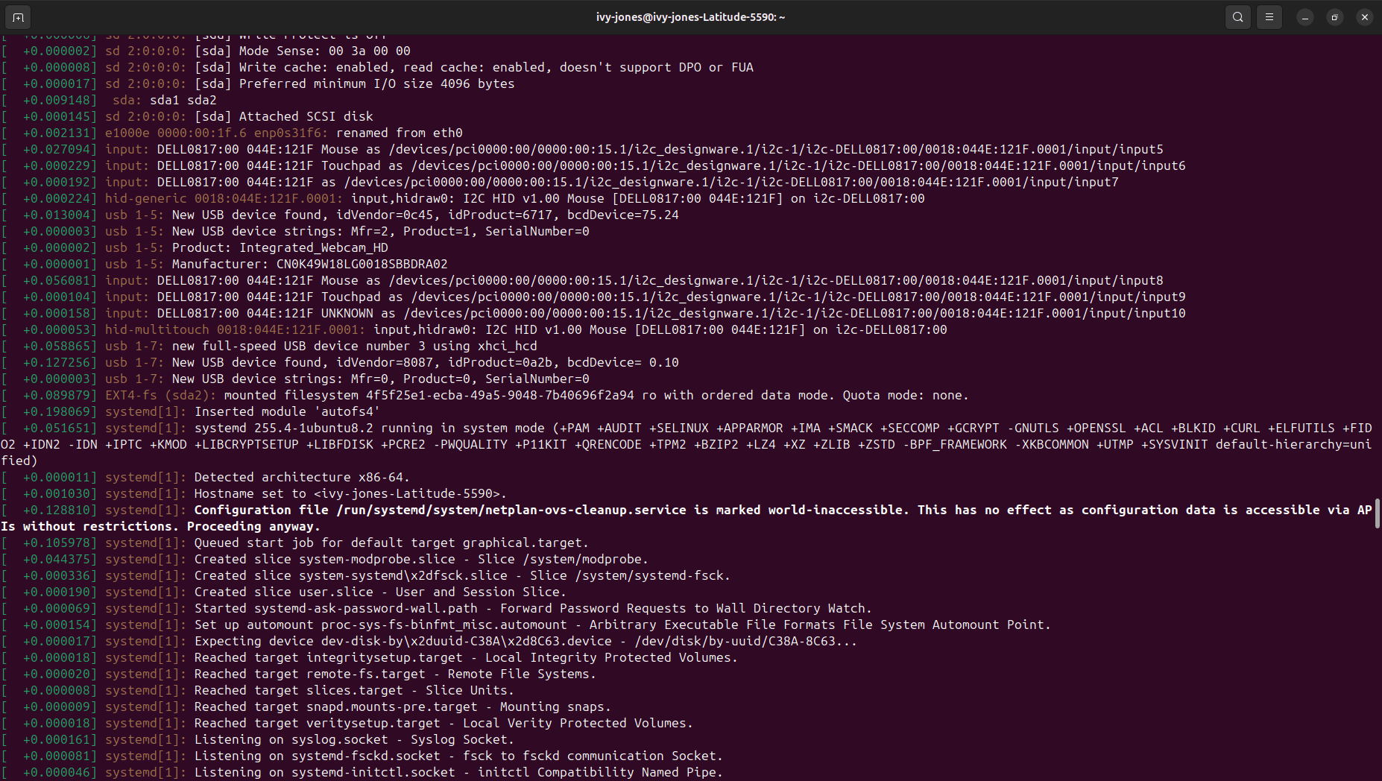The width and height of the screenshot is (1382, 781).
Task: Click 'Reached target remote-fs.target' line
Action: coord(299,674)
